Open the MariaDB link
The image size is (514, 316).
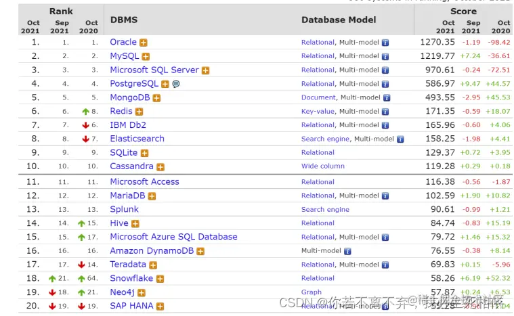[x=127, y=196]
